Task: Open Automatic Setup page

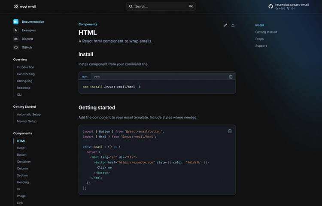Action: tap(29, 115)
